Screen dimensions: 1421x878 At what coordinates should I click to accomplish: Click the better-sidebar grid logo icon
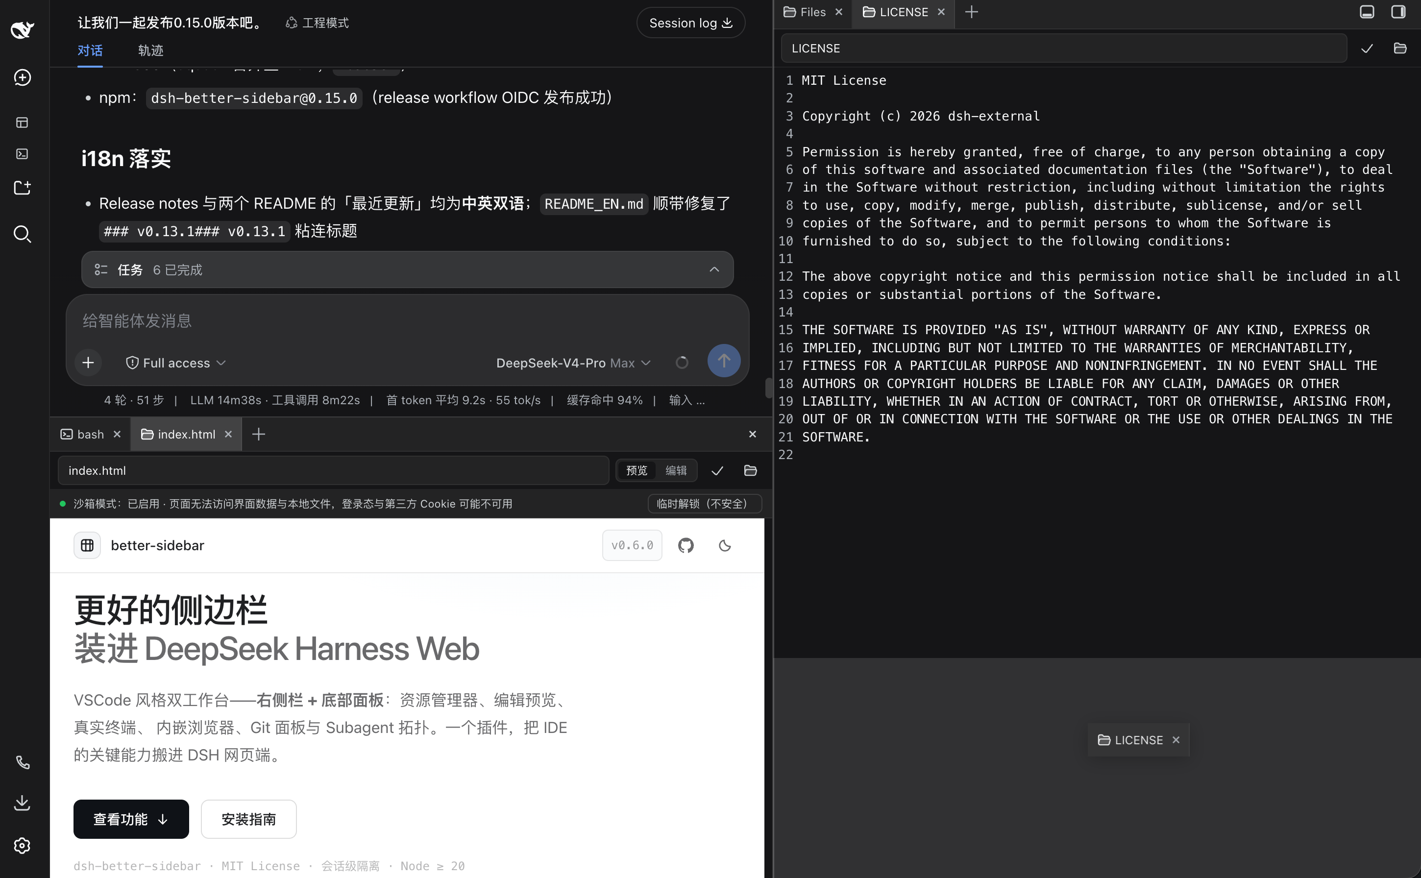point(87,545)
